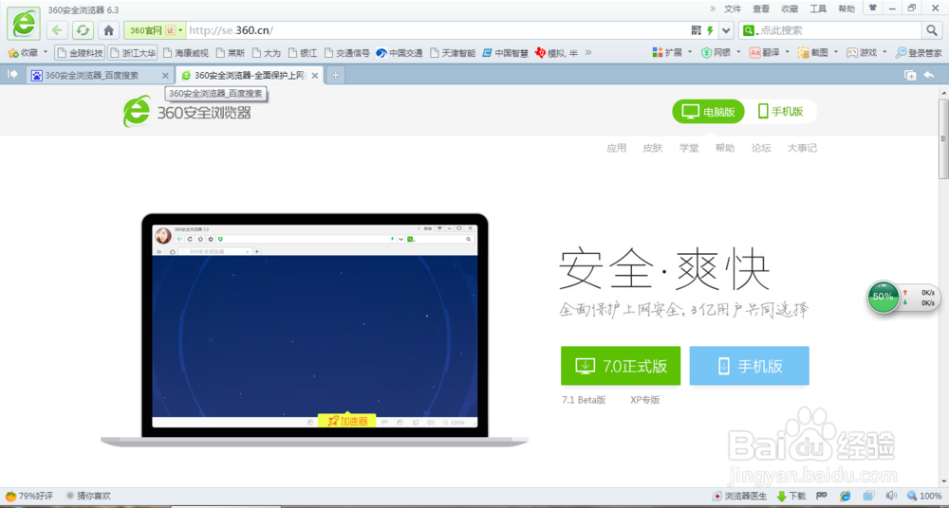Expand the 收藏 favorites dropdown arrow
Viewport: 949px width, 508px height.
[46, 52]
